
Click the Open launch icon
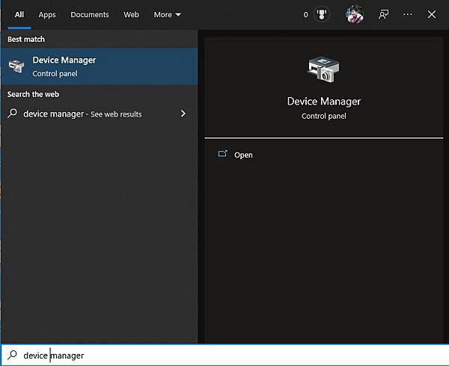(x=222, y=154)
